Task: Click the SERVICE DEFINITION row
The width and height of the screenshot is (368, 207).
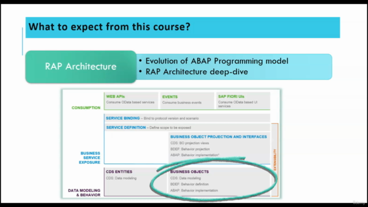Action: [x=187, y=128]
